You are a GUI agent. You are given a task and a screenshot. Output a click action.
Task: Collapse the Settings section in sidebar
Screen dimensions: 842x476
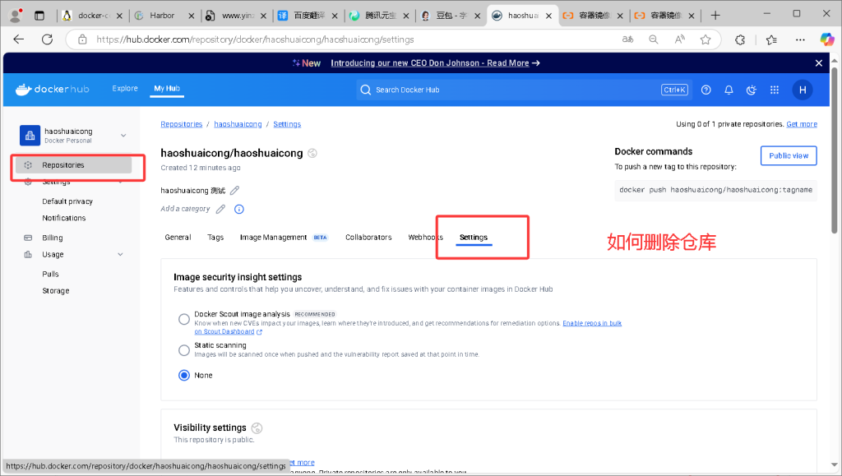click(x=121, y=182)
